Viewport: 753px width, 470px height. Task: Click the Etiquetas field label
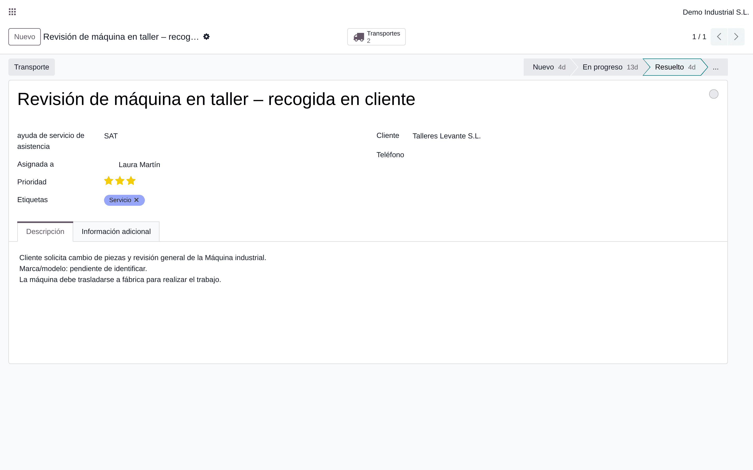click(x=32, y=200)
